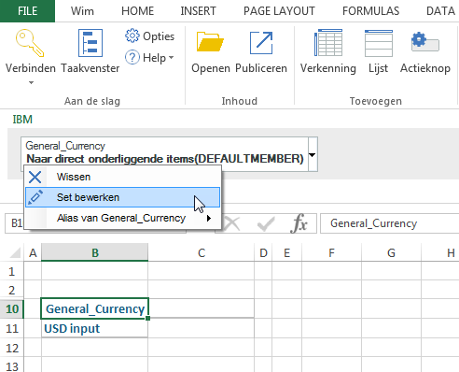459x372 pixels.
Task: Expand the Verbinden dropdown arrow
Action: tap(31, 82)
